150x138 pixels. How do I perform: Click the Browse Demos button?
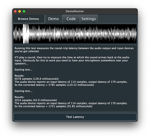pos(29,19)
